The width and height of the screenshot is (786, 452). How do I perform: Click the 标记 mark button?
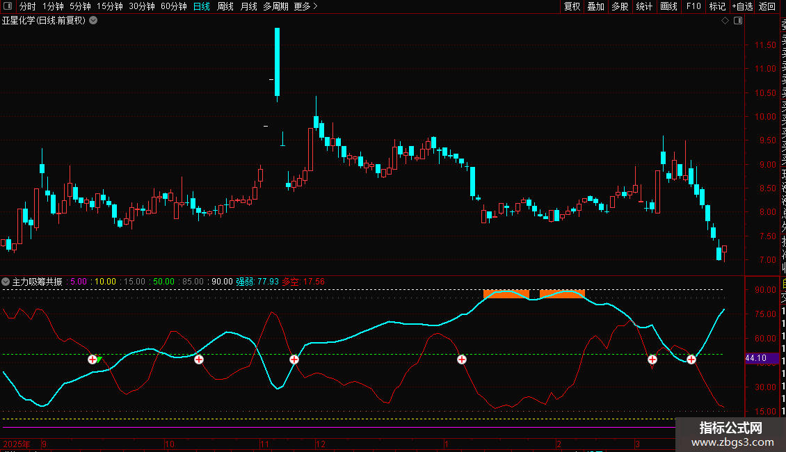click(x=717, y=6)
